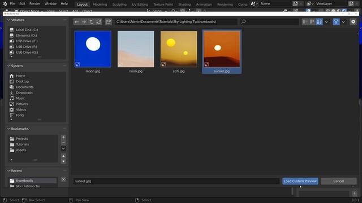Move bookmark down in list

pyautogui.click(x=63, y=161)
